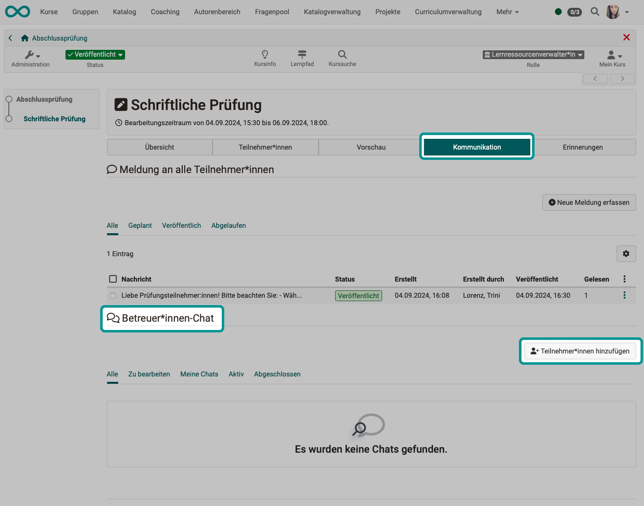Open the kebab menu on the message row
This screenshot has height=506, width=644.
[624, 295]
